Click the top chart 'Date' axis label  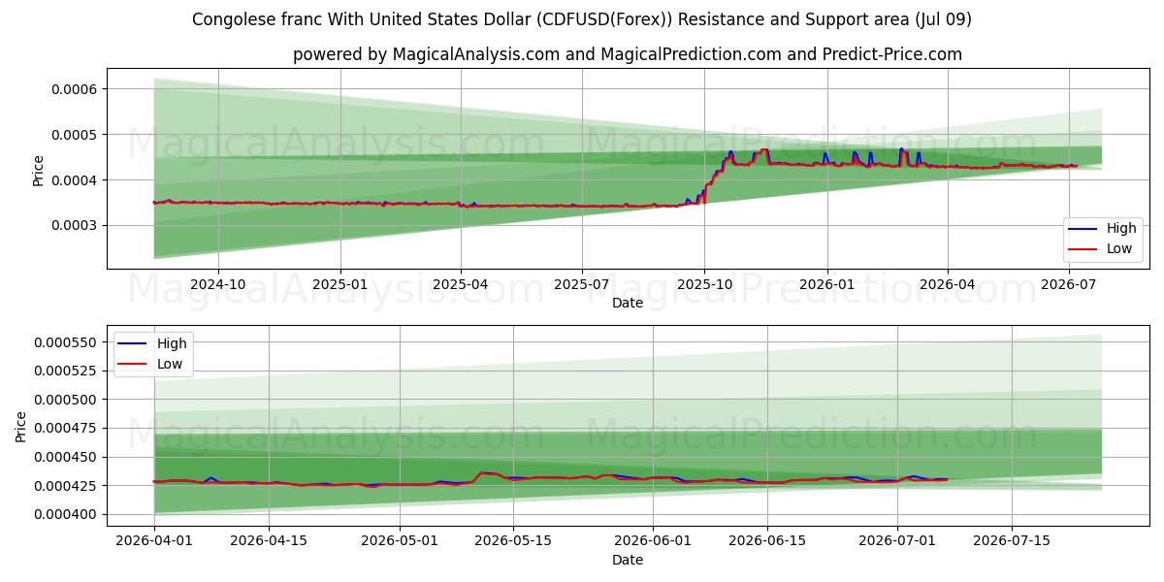click(628, 303)
